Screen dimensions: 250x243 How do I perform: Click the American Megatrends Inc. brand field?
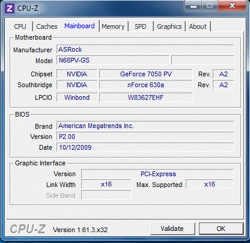(145, 126)
